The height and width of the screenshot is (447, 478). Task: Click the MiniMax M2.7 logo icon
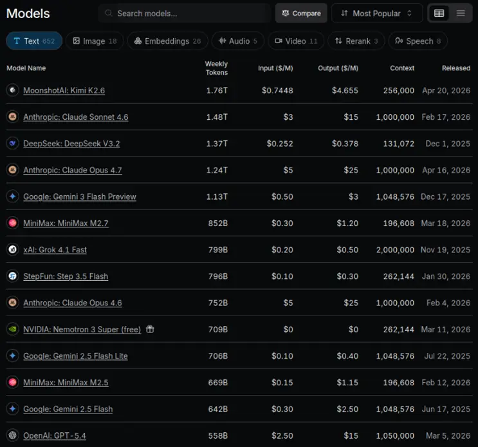pyautogui.click(x=12, y=223)
